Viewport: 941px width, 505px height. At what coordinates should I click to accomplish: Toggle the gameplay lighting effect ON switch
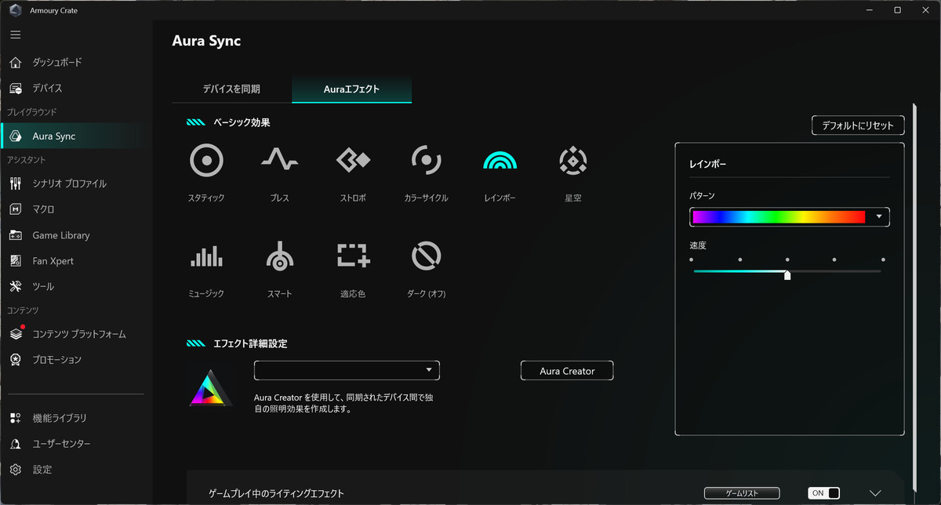[823, 493]
